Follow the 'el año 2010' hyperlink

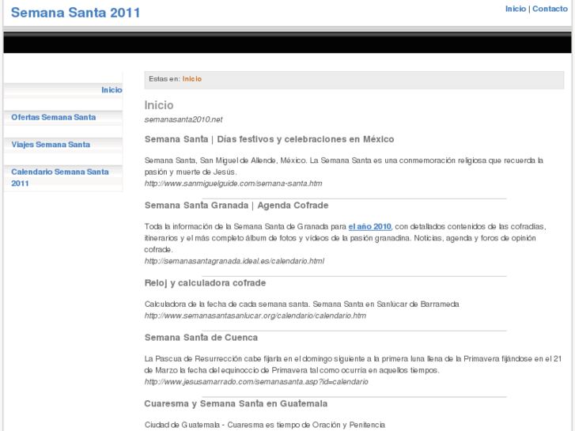370,226
